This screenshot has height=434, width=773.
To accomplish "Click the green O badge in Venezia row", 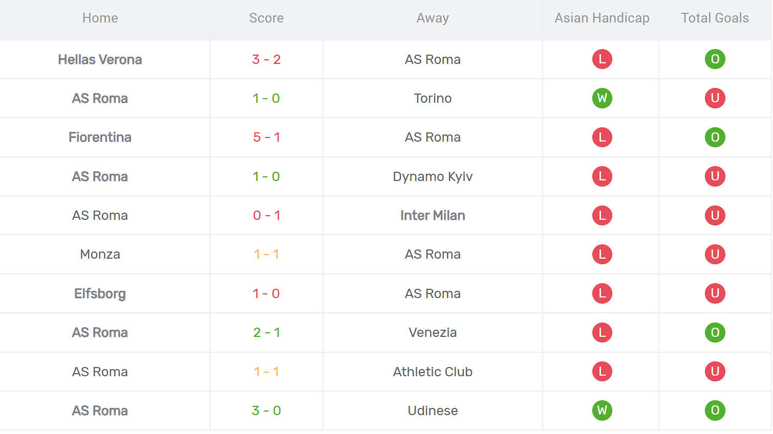I will point(715,333).
